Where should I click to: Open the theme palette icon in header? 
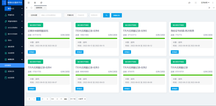point(190,3)
